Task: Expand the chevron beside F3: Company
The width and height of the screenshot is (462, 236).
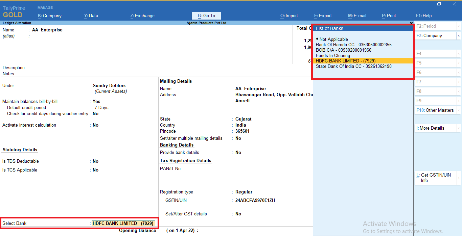Action: [x=459, y=35]
